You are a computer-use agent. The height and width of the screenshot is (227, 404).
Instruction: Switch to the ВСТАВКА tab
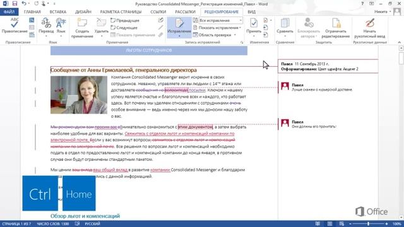point(57,12)
